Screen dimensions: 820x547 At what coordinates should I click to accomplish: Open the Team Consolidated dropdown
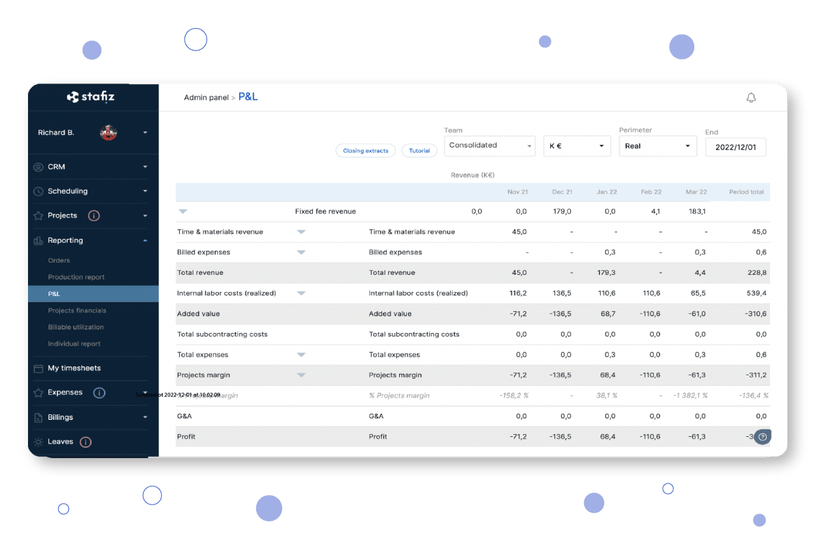489,145
